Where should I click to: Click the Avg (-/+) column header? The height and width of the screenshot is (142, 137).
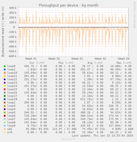pyautogui.click(x=95, y=63)
